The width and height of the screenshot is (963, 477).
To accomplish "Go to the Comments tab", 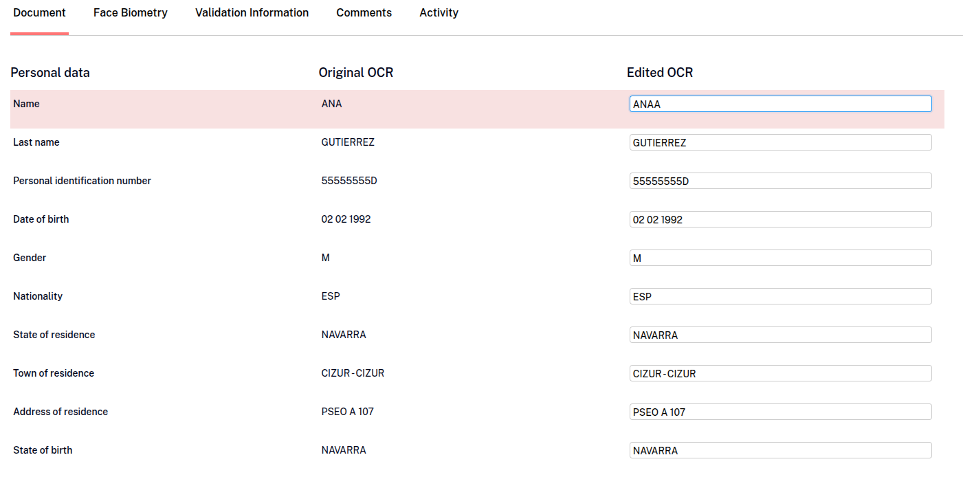I will pyautogui.click(x=364, y=13).
